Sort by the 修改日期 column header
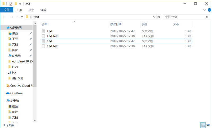The image size is (212, 128). click(x=116, y=24)
